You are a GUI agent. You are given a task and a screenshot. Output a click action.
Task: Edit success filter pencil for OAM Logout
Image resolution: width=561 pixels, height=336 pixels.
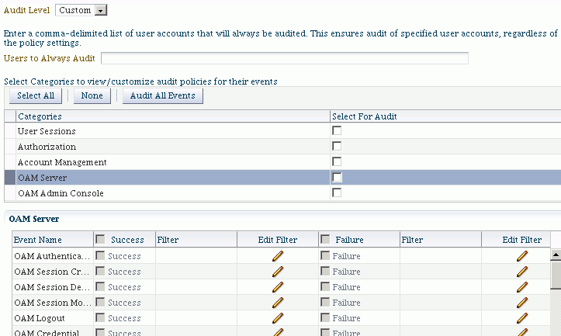(x=278, y=318)
